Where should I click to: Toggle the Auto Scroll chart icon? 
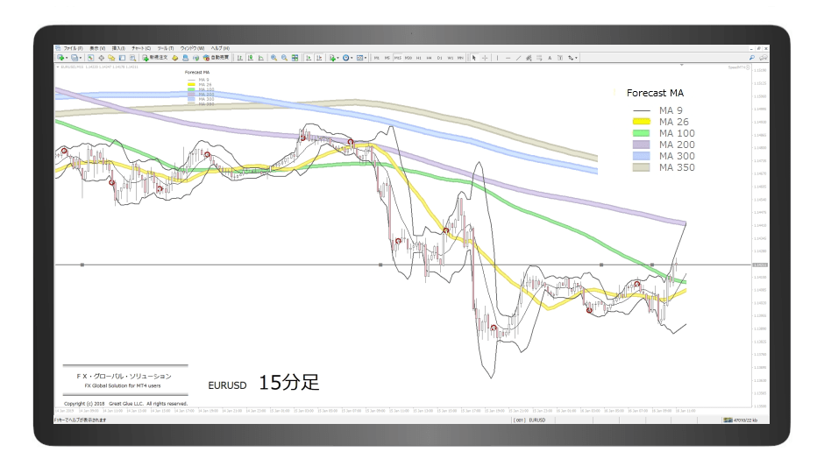[309, 58]
